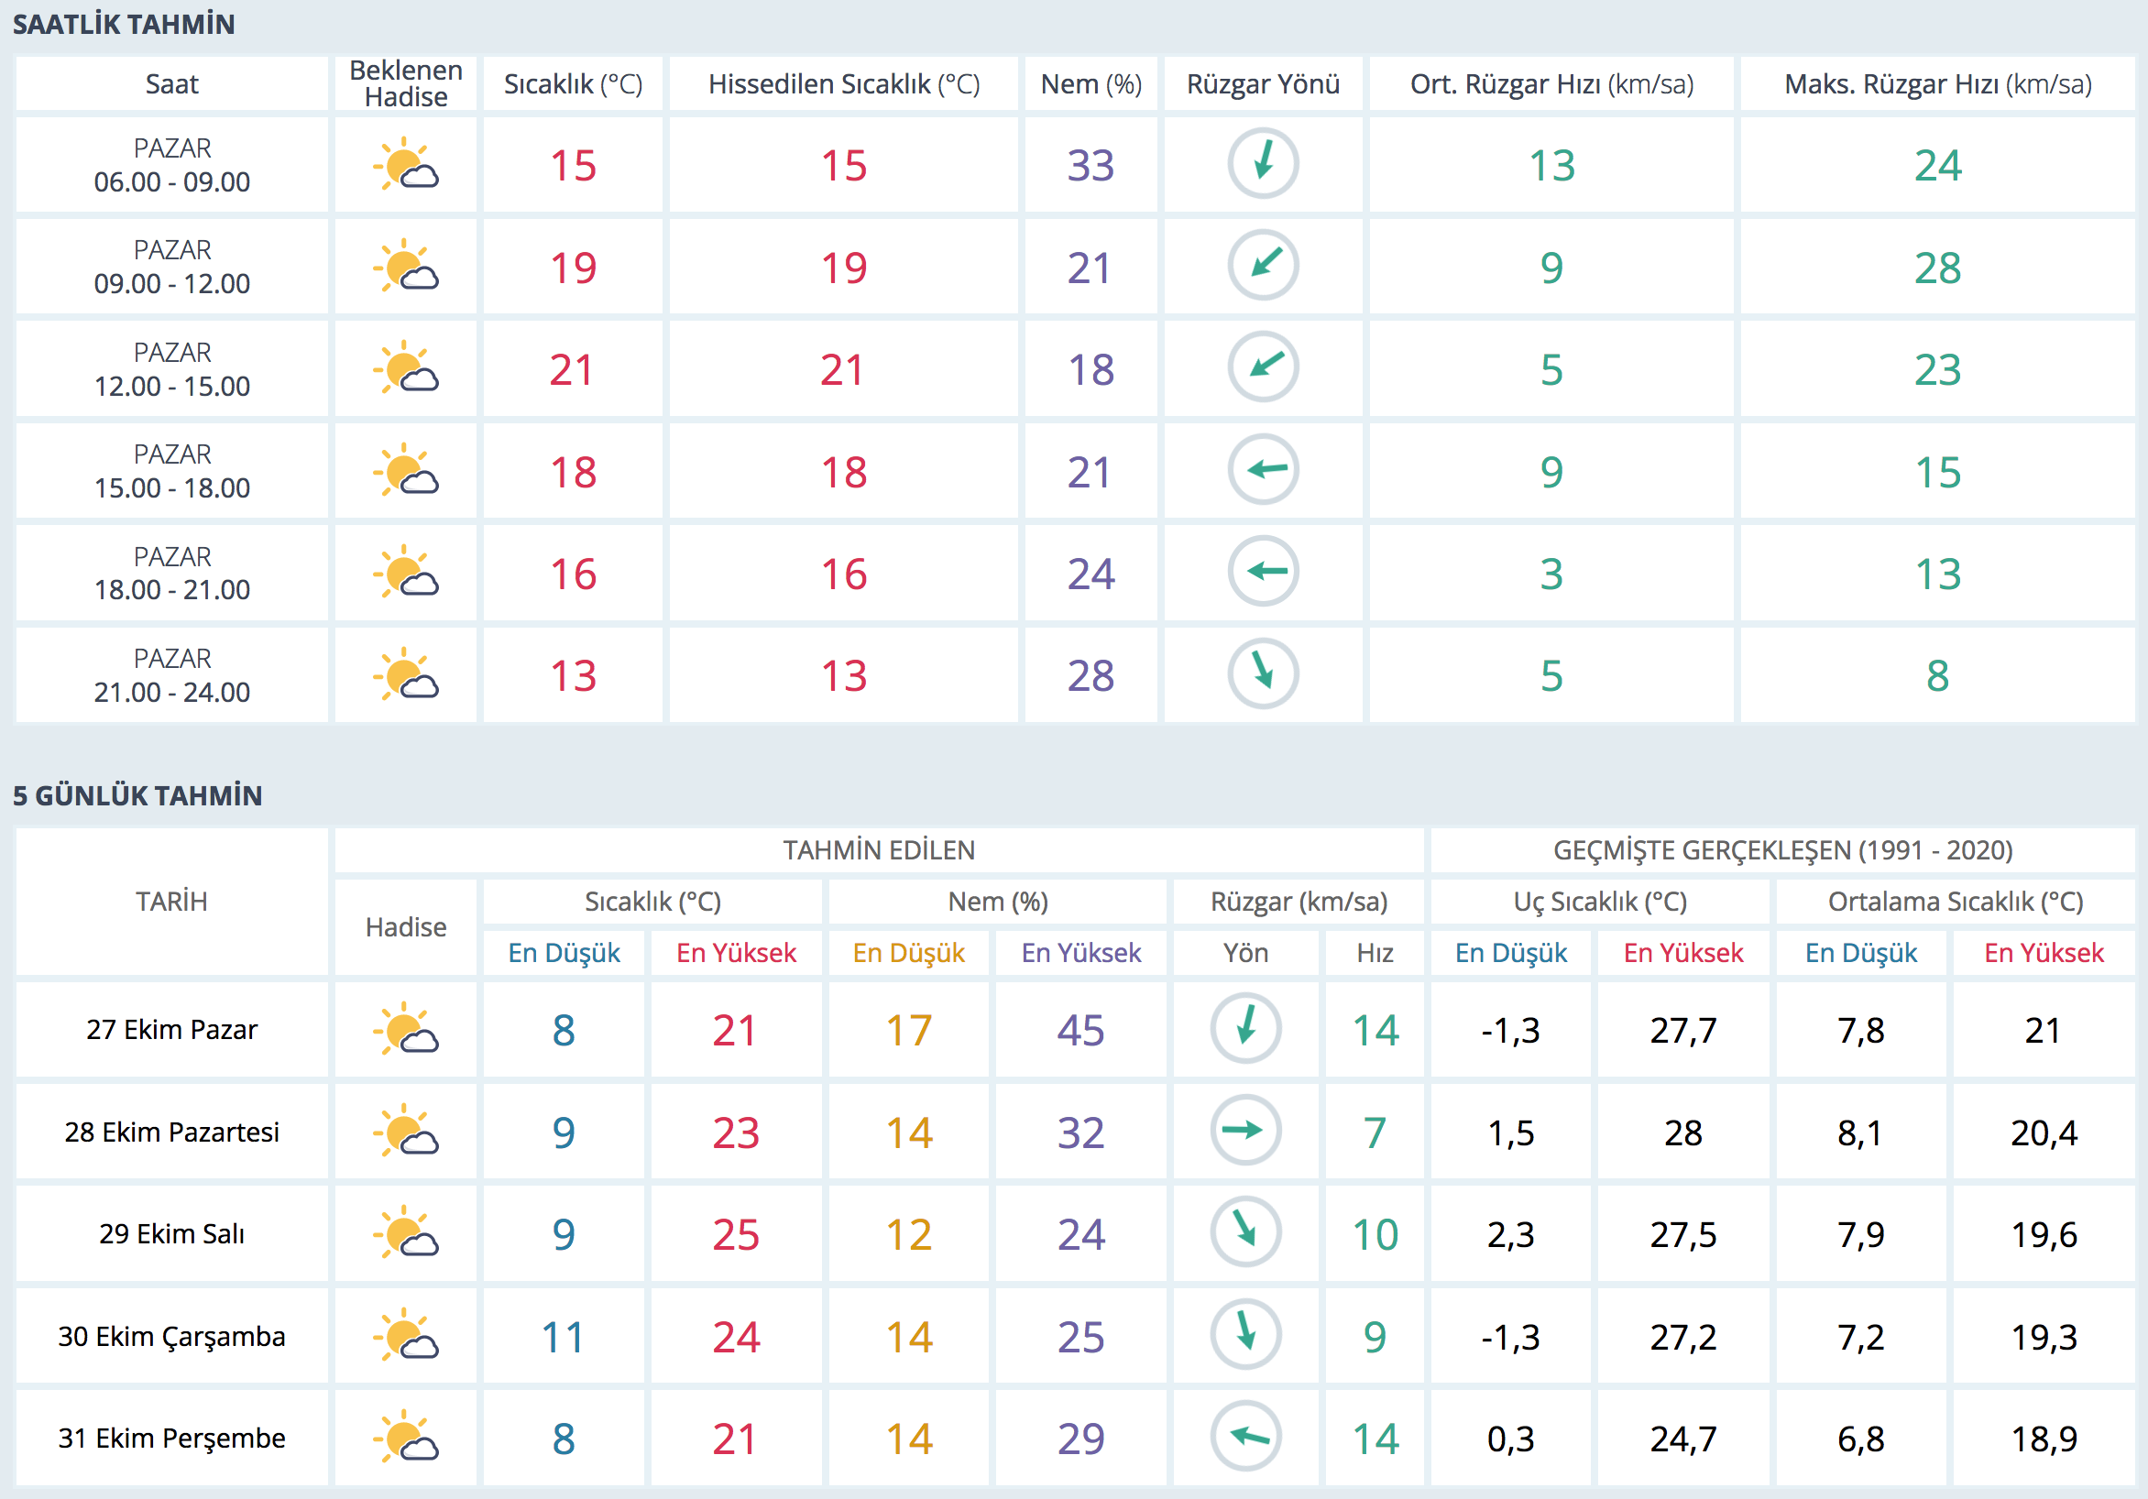Click wind direction icon for 30 Ekim Çarşamba
The image size is (2148, 1499).
(x=1245, y=1334)
